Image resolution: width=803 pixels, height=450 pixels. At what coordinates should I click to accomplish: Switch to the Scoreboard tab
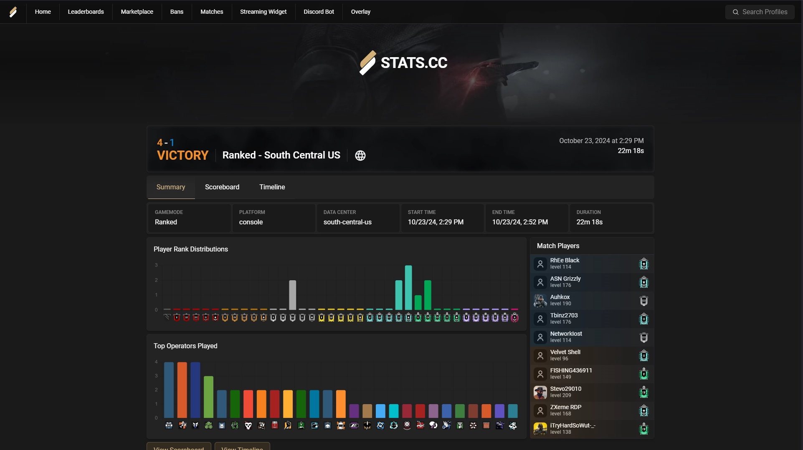click(x=222, y=187)
